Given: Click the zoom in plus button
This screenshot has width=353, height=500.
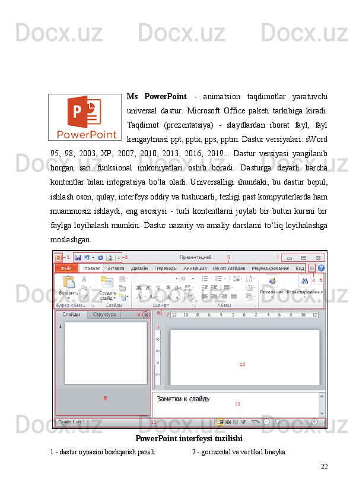Looking at the screenshot, I should (x=314, y=422).
